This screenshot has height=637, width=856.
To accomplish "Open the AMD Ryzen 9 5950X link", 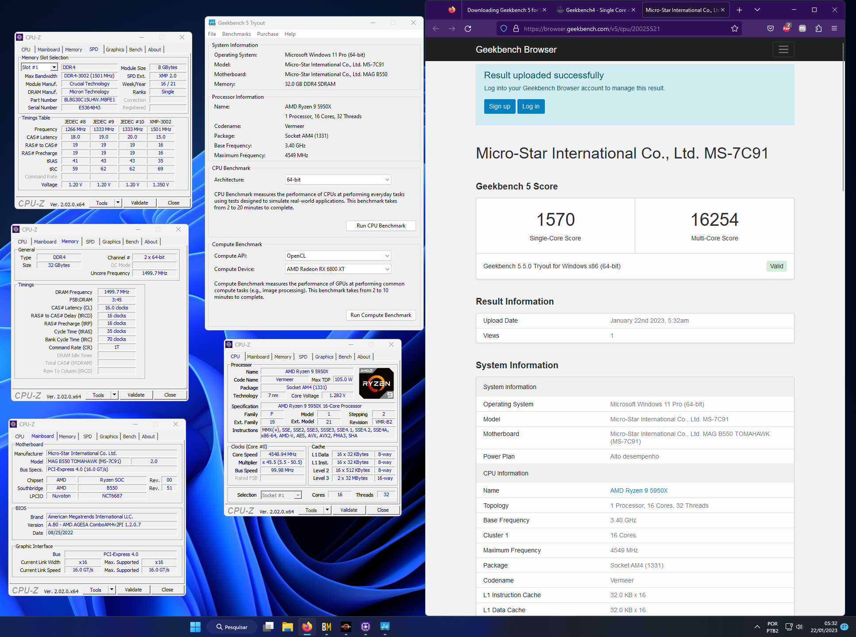I will (639, 490).
